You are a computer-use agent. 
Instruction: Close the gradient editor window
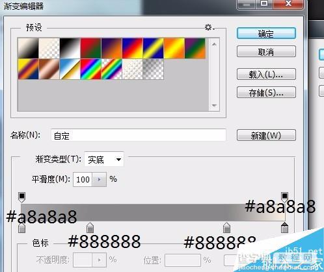tap(288, 3)
